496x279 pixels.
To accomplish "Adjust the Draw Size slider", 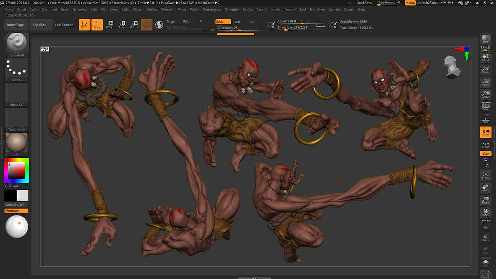I will click(x=297, y=27).
